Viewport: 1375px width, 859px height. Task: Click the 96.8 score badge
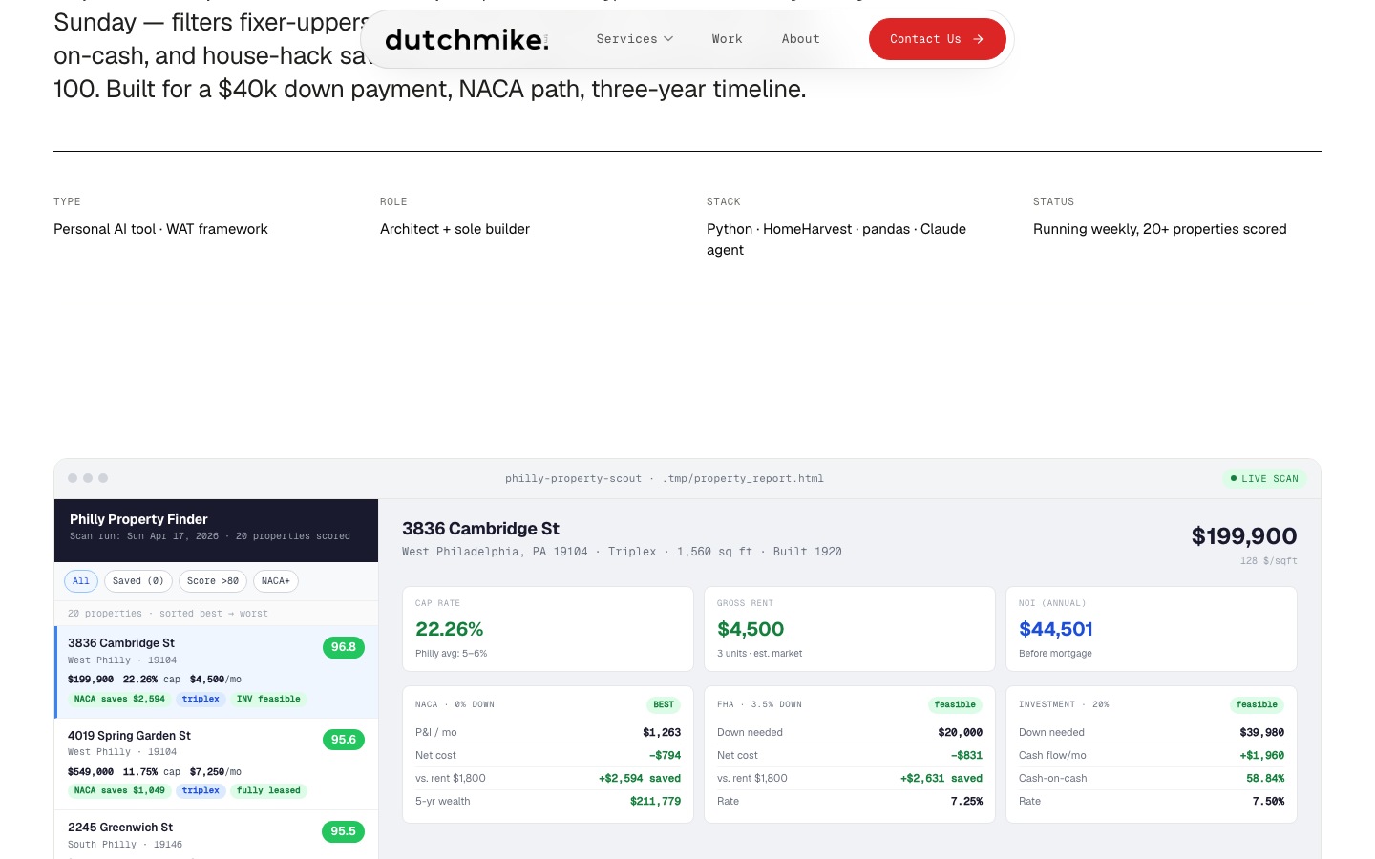click(344, 647)
